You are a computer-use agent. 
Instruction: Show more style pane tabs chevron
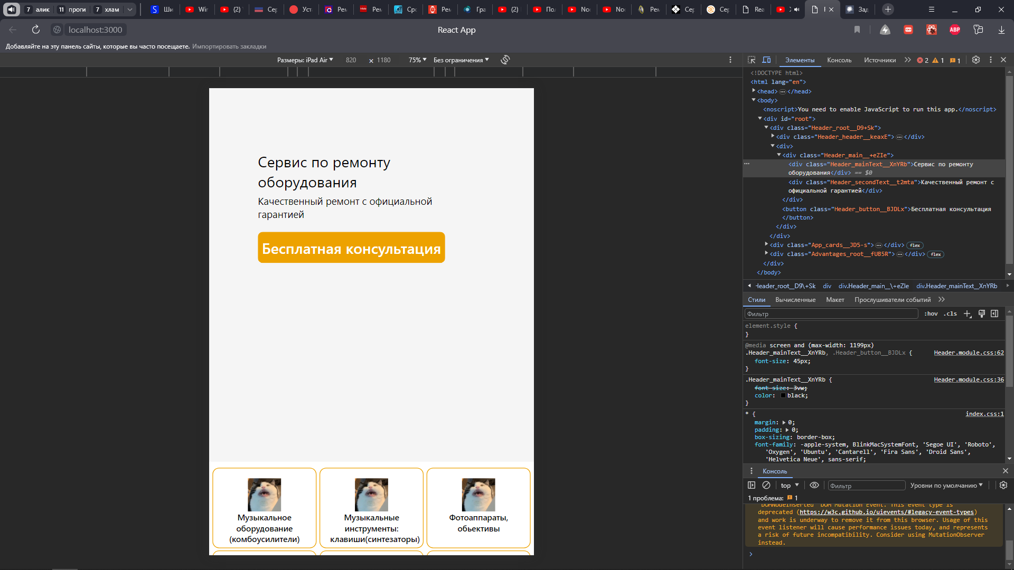942,299
